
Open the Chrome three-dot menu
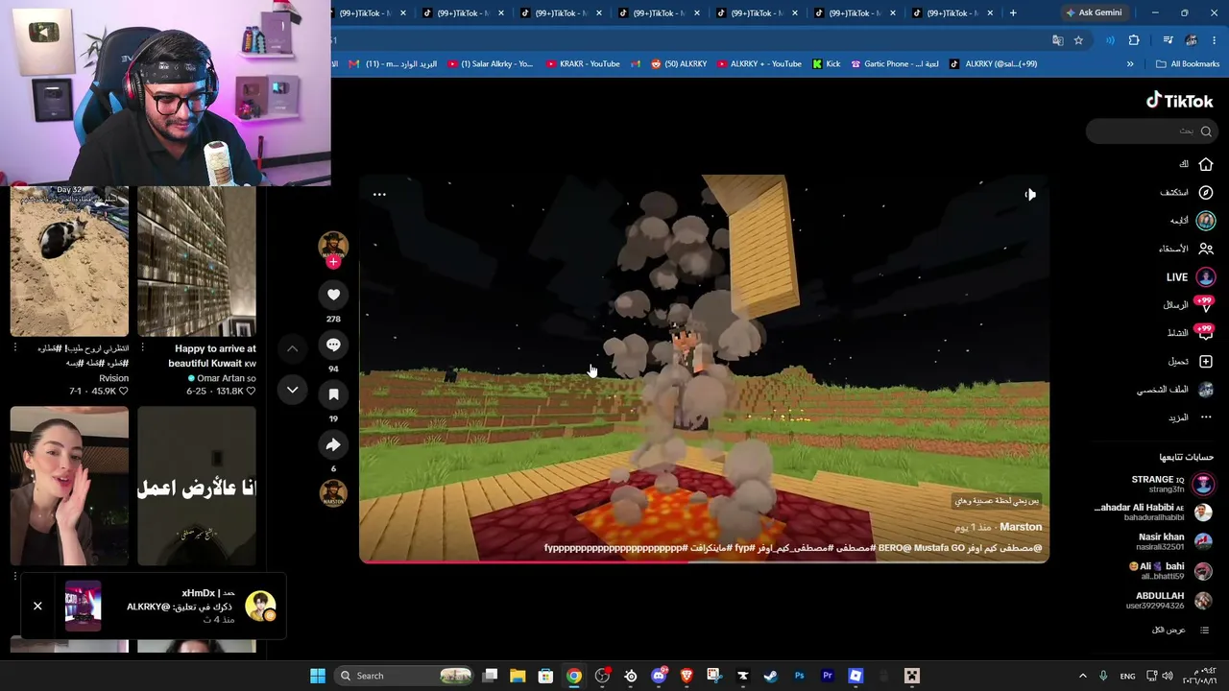(1215, 40)
